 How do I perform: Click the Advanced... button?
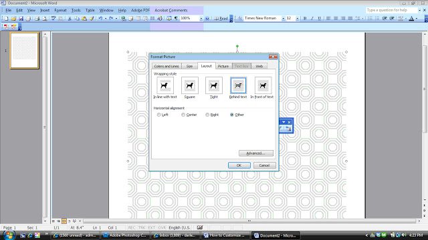pyautogui.click(x=255, y=153)
